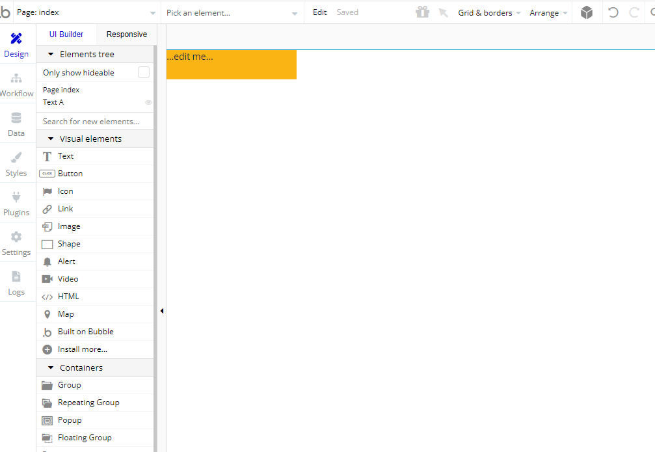
Task: Open the Grid & borders dropdown
Action: click(x=489, y=12)
